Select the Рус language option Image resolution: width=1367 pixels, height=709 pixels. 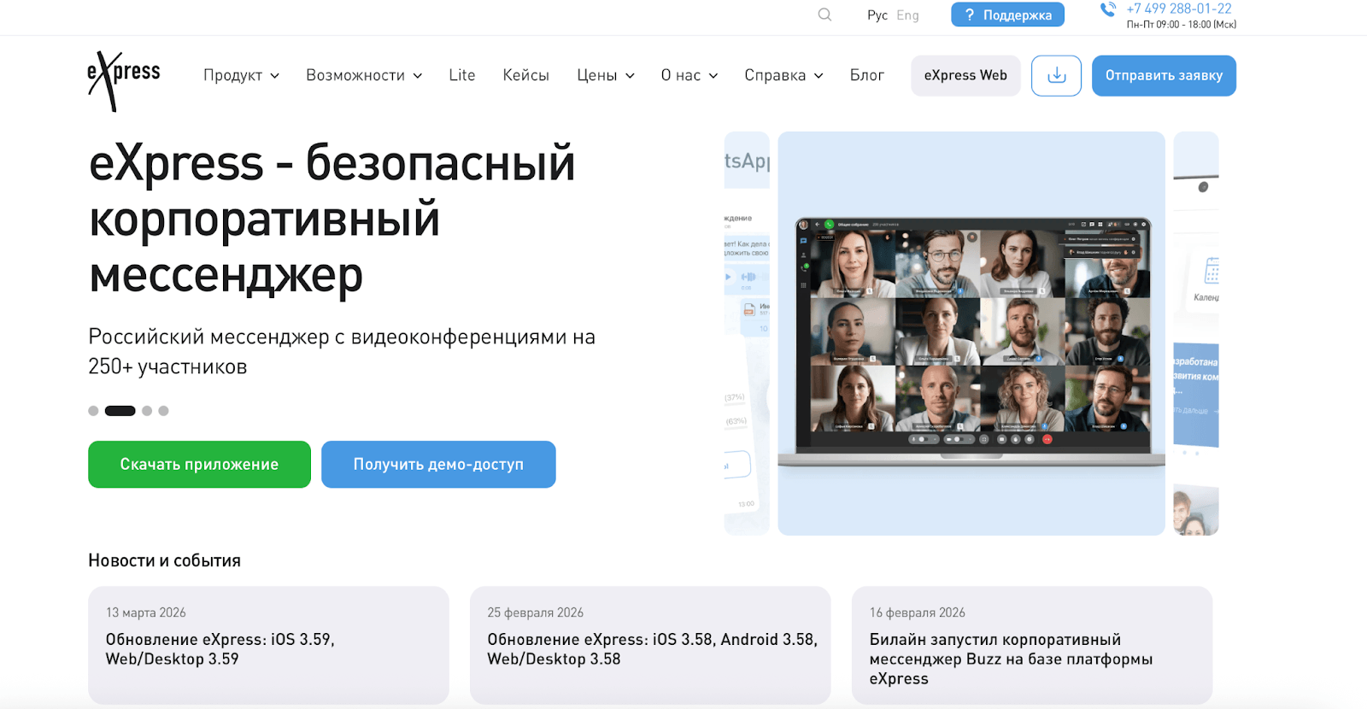[877, 15]
